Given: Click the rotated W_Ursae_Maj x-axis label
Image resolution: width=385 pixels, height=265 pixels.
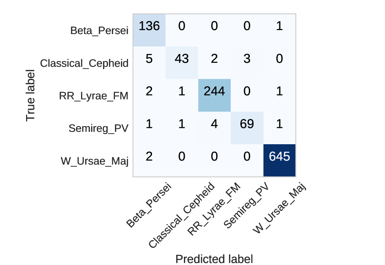Looking at the screenshot, I should [x=279, y=209].
